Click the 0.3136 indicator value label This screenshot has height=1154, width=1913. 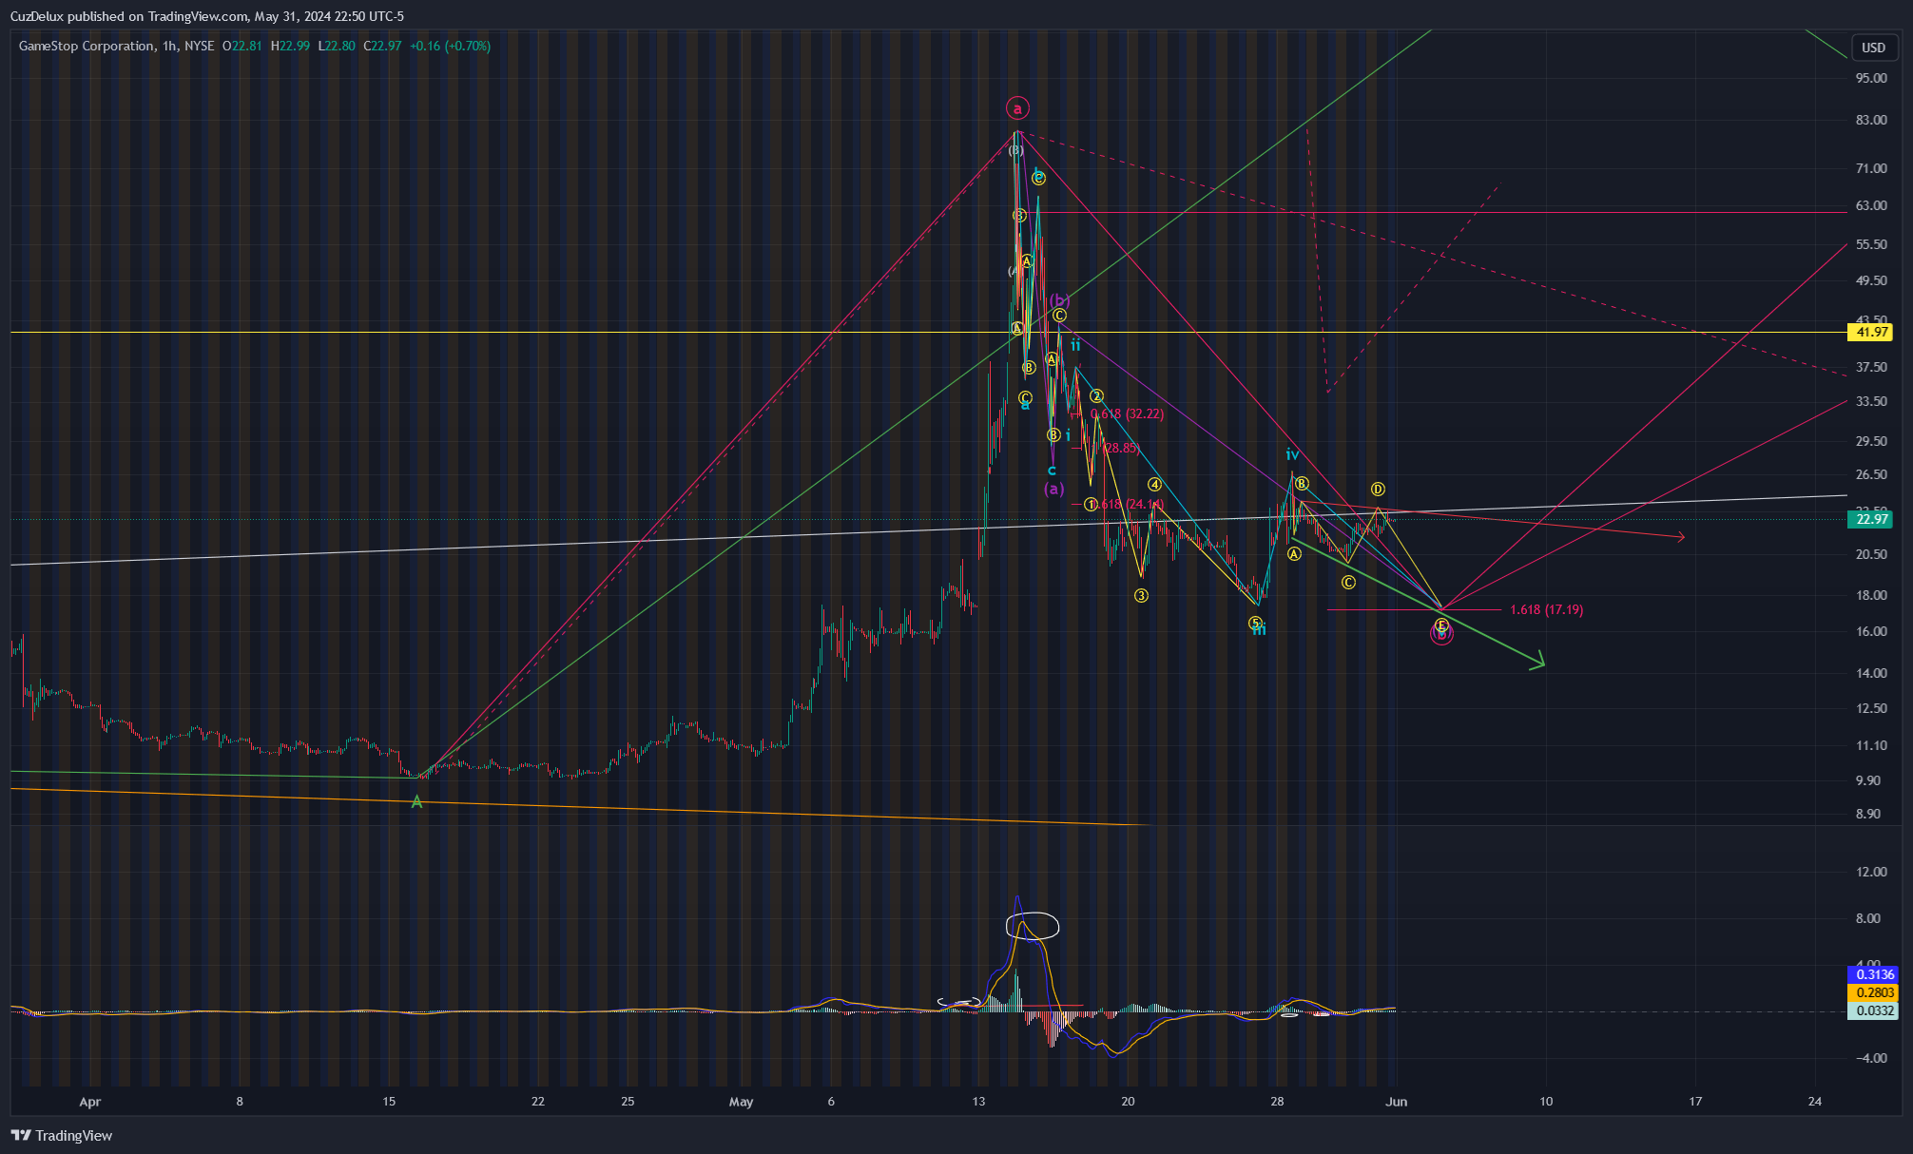click(1874, 974)
